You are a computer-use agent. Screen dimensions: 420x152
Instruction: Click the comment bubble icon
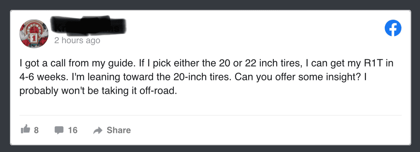pos(59,130)
